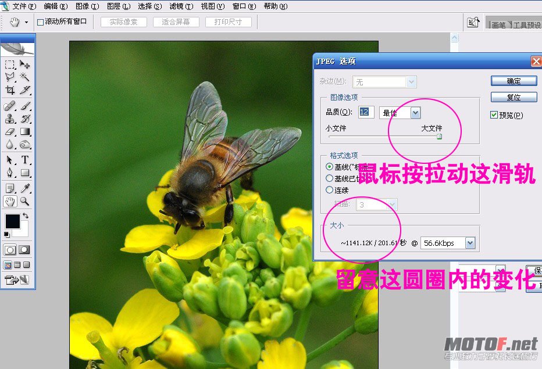This screenshot has width=542, height=369.
Task: Switch to the 工具预设 palette tab
Action: (x=526, y=25)
